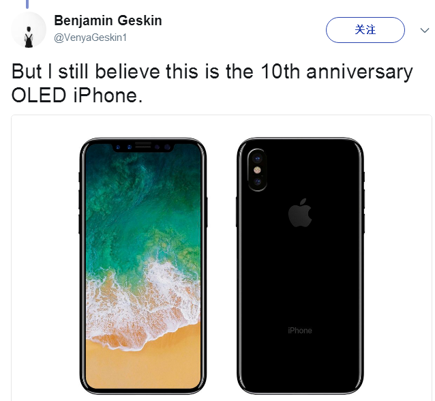Click the 关注 follow button
The width and height of the screenshot is (435, 401).
365,30
